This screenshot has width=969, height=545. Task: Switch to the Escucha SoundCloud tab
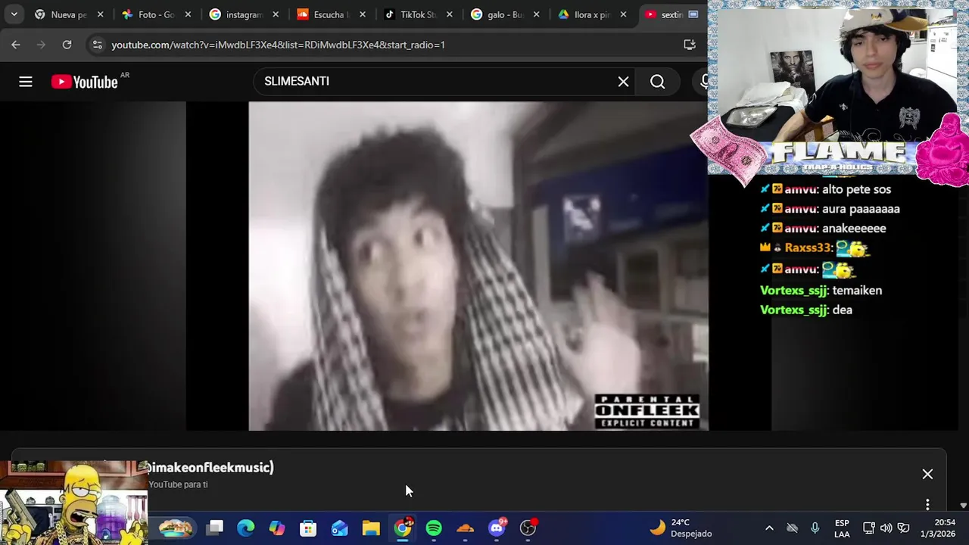point(332,14)
